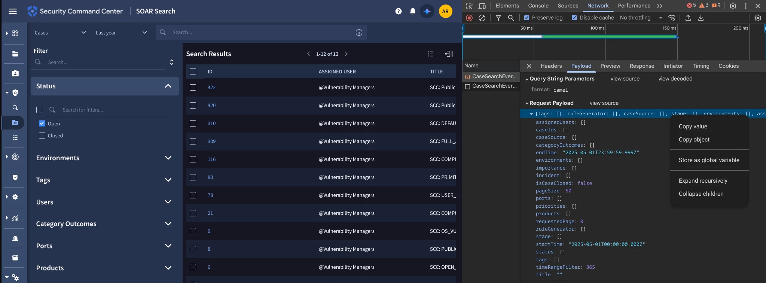Image resolution: width=766 pixels, height=283 pixels.
Task: Switch to the Headers tab
Action: [551, 66]
